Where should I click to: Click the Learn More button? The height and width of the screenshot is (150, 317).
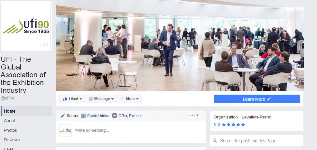pos(257,99)
